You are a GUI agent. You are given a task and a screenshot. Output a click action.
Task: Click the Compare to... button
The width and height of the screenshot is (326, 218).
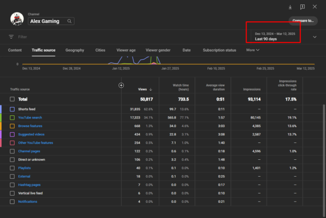coord(303,21)
